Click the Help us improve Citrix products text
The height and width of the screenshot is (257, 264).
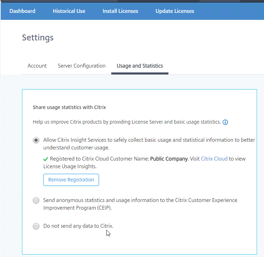(x=127, y=122)
